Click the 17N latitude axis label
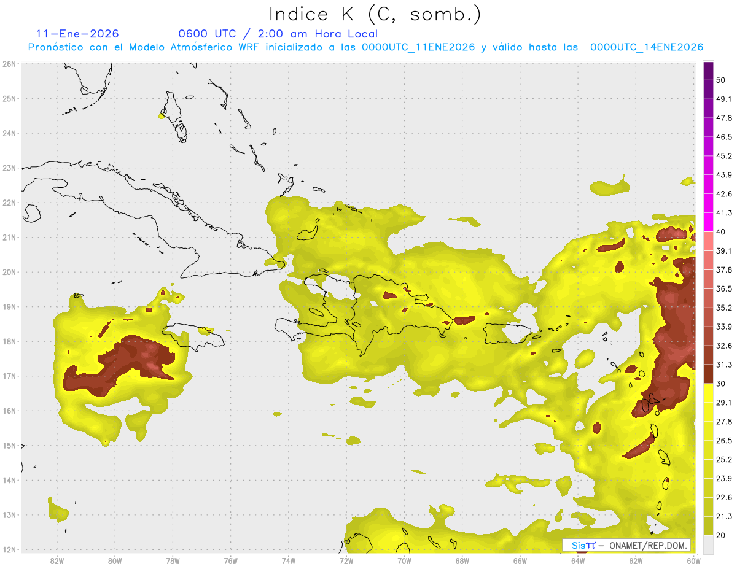The image size is (737, 569). pos(9,376)
